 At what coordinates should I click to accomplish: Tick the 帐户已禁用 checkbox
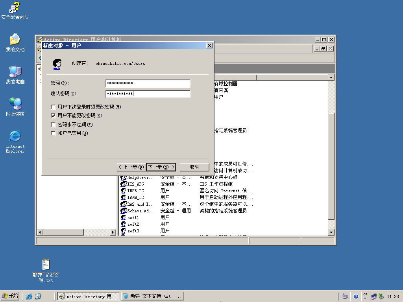(53, 133)
